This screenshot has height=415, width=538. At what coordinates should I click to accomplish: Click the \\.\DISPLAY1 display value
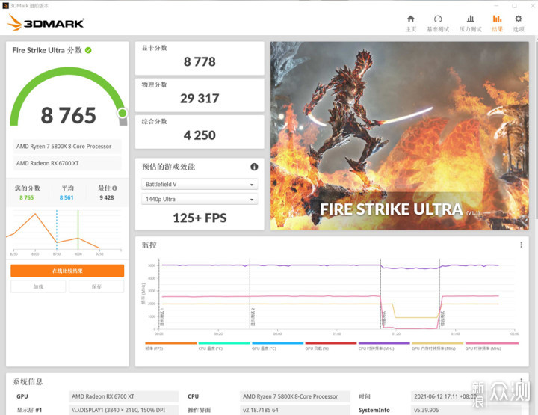124,410
